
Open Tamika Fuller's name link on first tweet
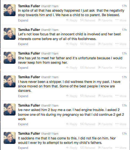tap(29, 6)
